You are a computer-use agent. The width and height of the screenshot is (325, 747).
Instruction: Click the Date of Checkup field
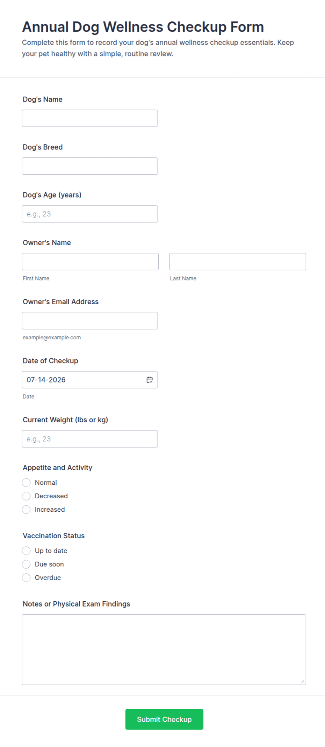point(90,380)
